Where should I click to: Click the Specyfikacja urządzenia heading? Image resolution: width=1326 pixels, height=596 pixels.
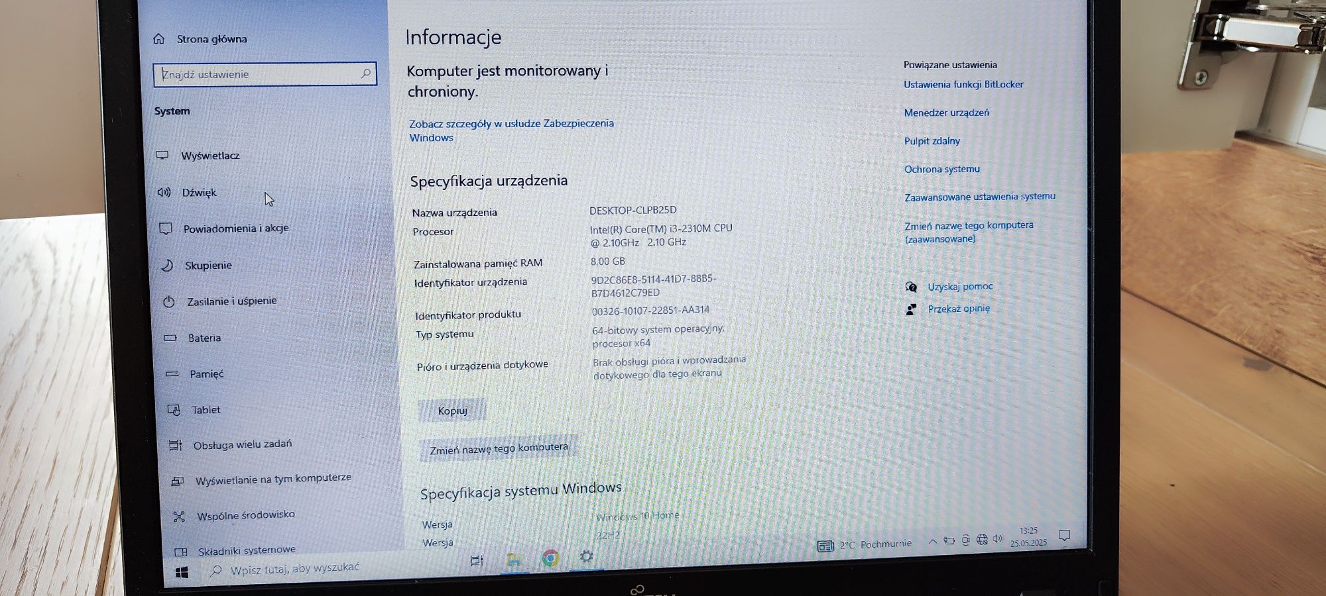(x=489, y=181)
